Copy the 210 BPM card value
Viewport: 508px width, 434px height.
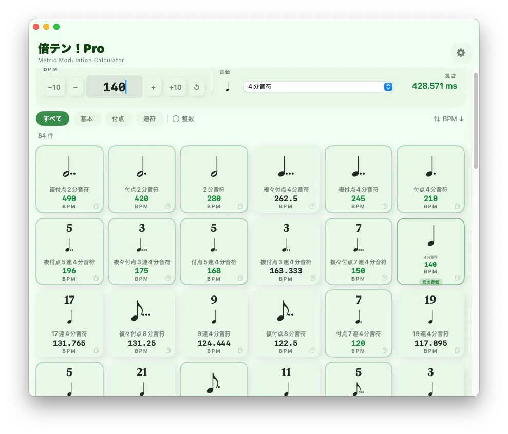pyautogui.click(x=457, y=206)
